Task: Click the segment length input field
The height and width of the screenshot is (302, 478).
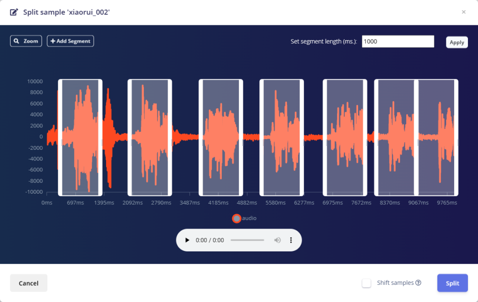Action: [x=398, y=42]
